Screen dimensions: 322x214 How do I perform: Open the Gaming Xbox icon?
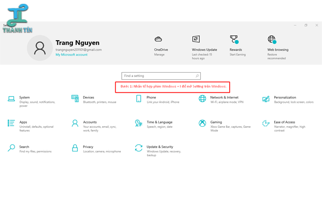click(202, 123)
